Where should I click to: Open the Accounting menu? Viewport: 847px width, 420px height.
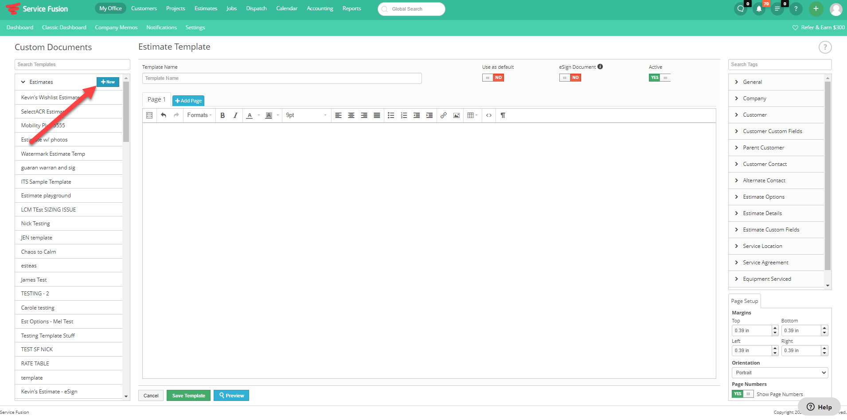point(320,8)
